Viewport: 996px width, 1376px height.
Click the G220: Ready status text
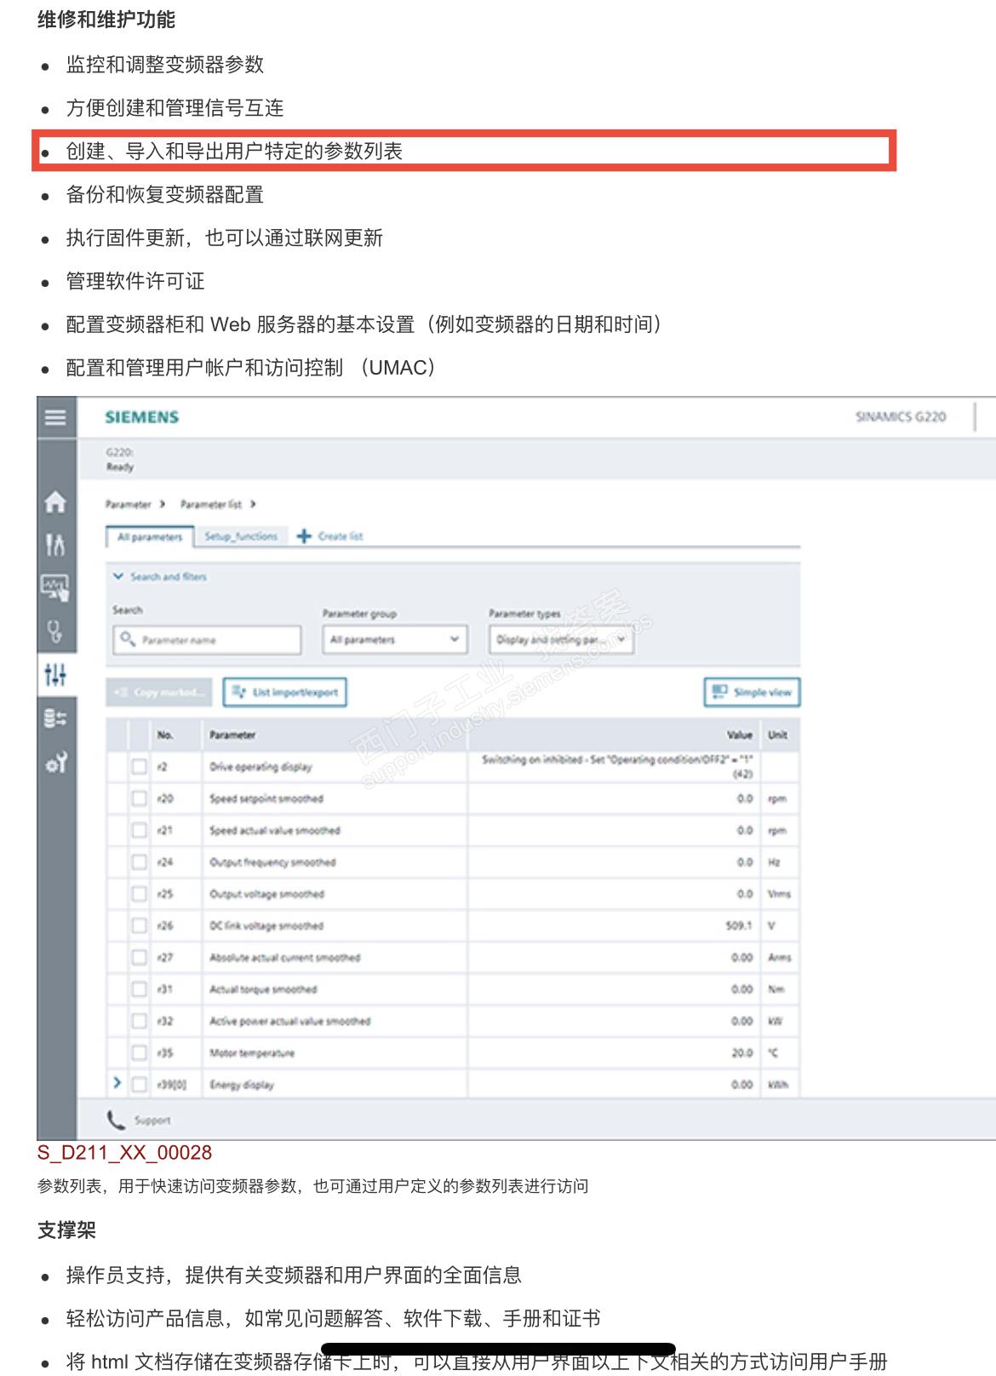[120, 460]
